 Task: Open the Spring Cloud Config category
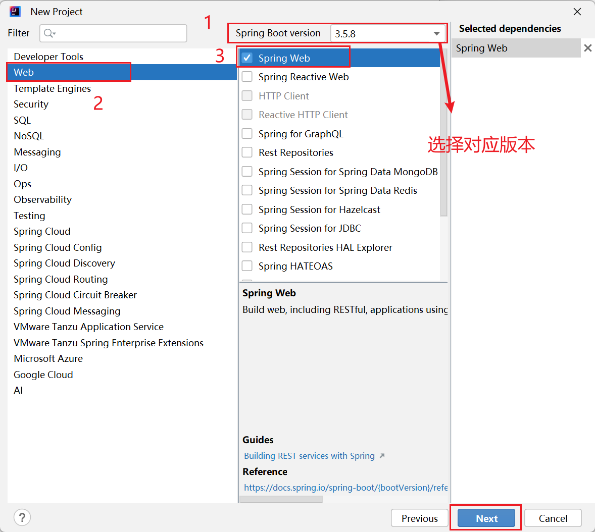122,247
